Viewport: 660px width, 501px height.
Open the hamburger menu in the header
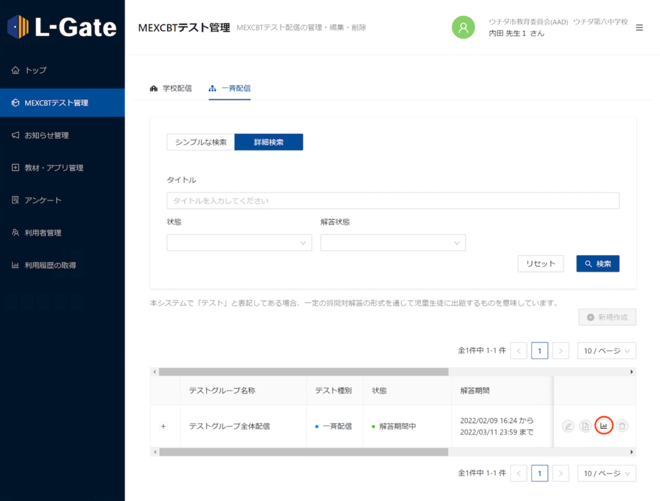pyautogui.click(x=639, y=28)
